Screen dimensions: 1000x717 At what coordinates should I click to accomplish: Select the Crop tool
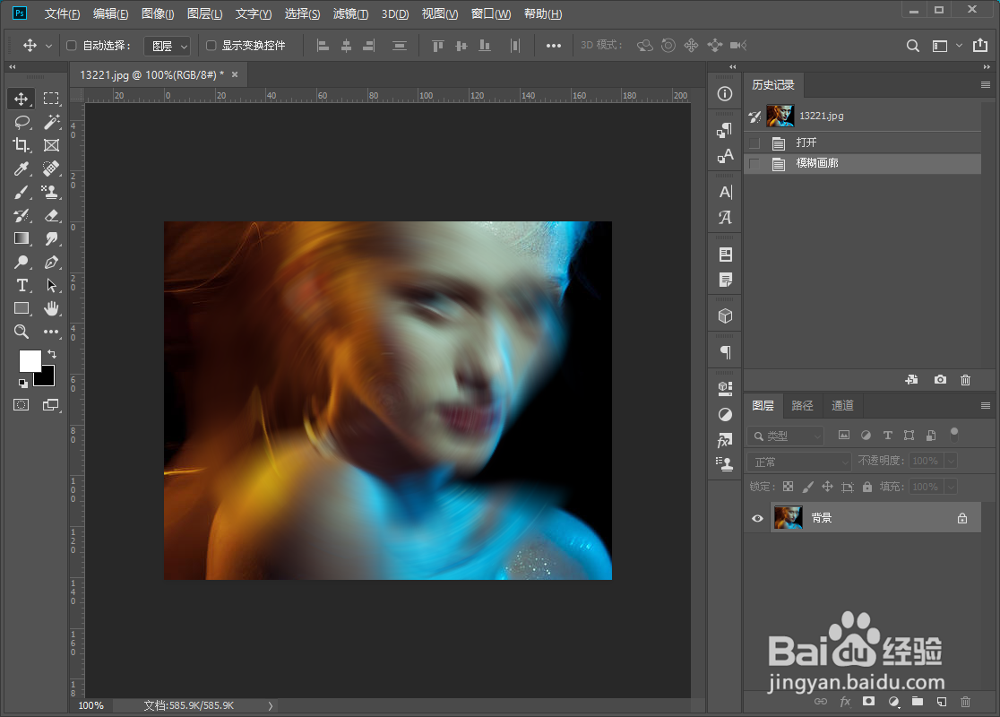click(x=21, y=145)
